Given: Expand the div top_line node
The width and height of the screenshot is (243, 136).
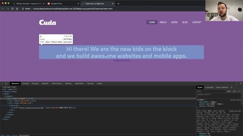Looking at the screenshot, I should [8, 101].
